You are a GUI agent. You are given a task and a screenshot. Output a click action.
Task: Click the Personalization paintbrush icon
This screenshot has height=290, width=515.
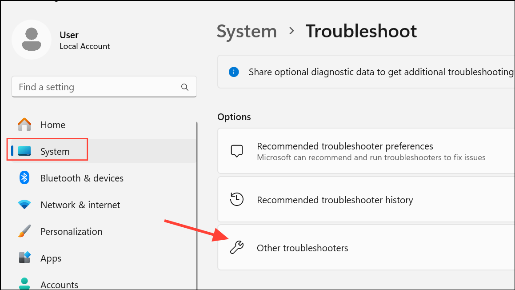click(x=24, y=231)
